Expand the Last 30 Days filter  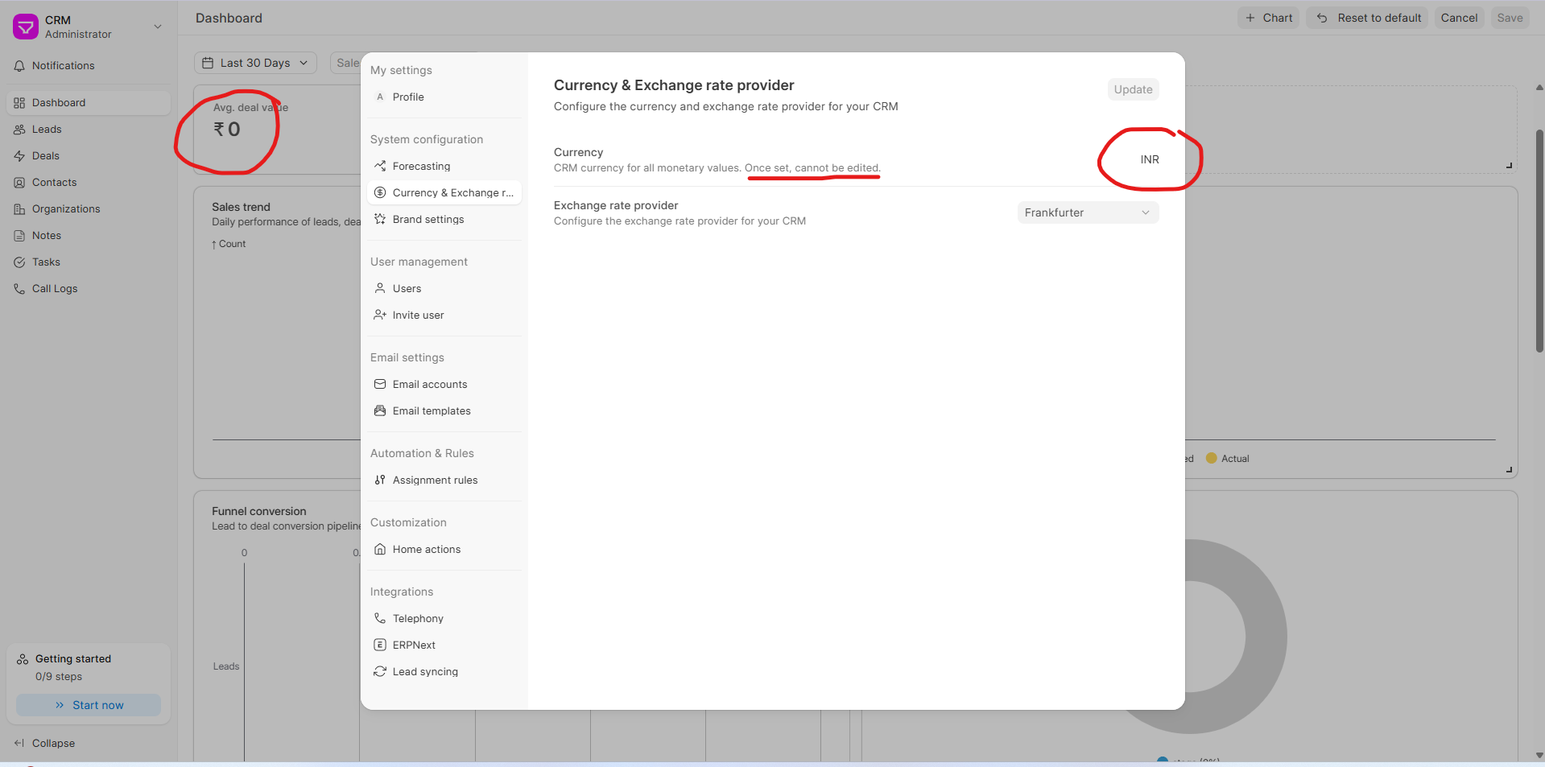coord(255,63)
